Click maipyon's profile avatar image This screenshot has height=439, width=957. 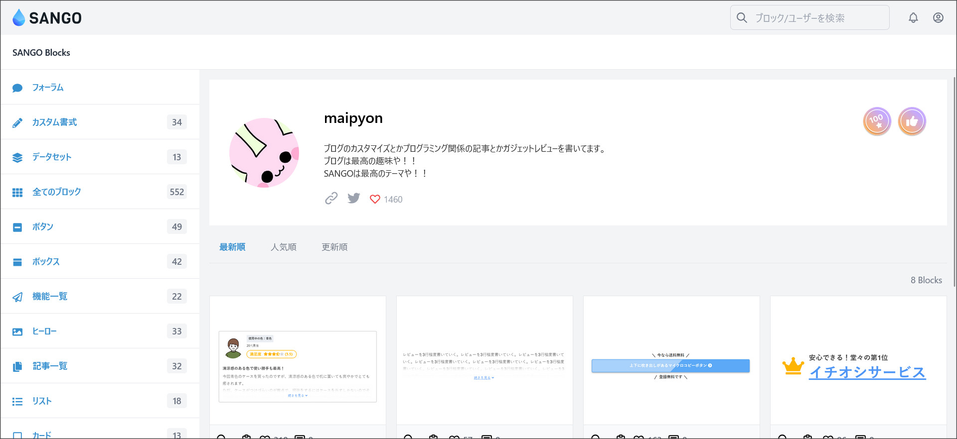coord(264,153)
